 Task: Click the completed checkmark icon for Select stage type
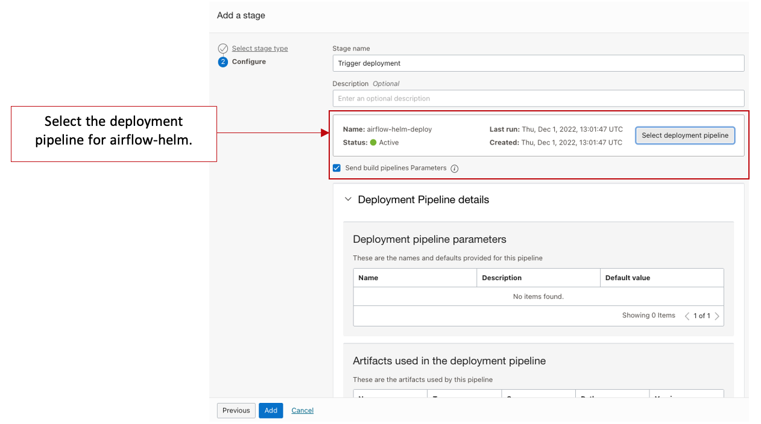(x=223, y=49)
